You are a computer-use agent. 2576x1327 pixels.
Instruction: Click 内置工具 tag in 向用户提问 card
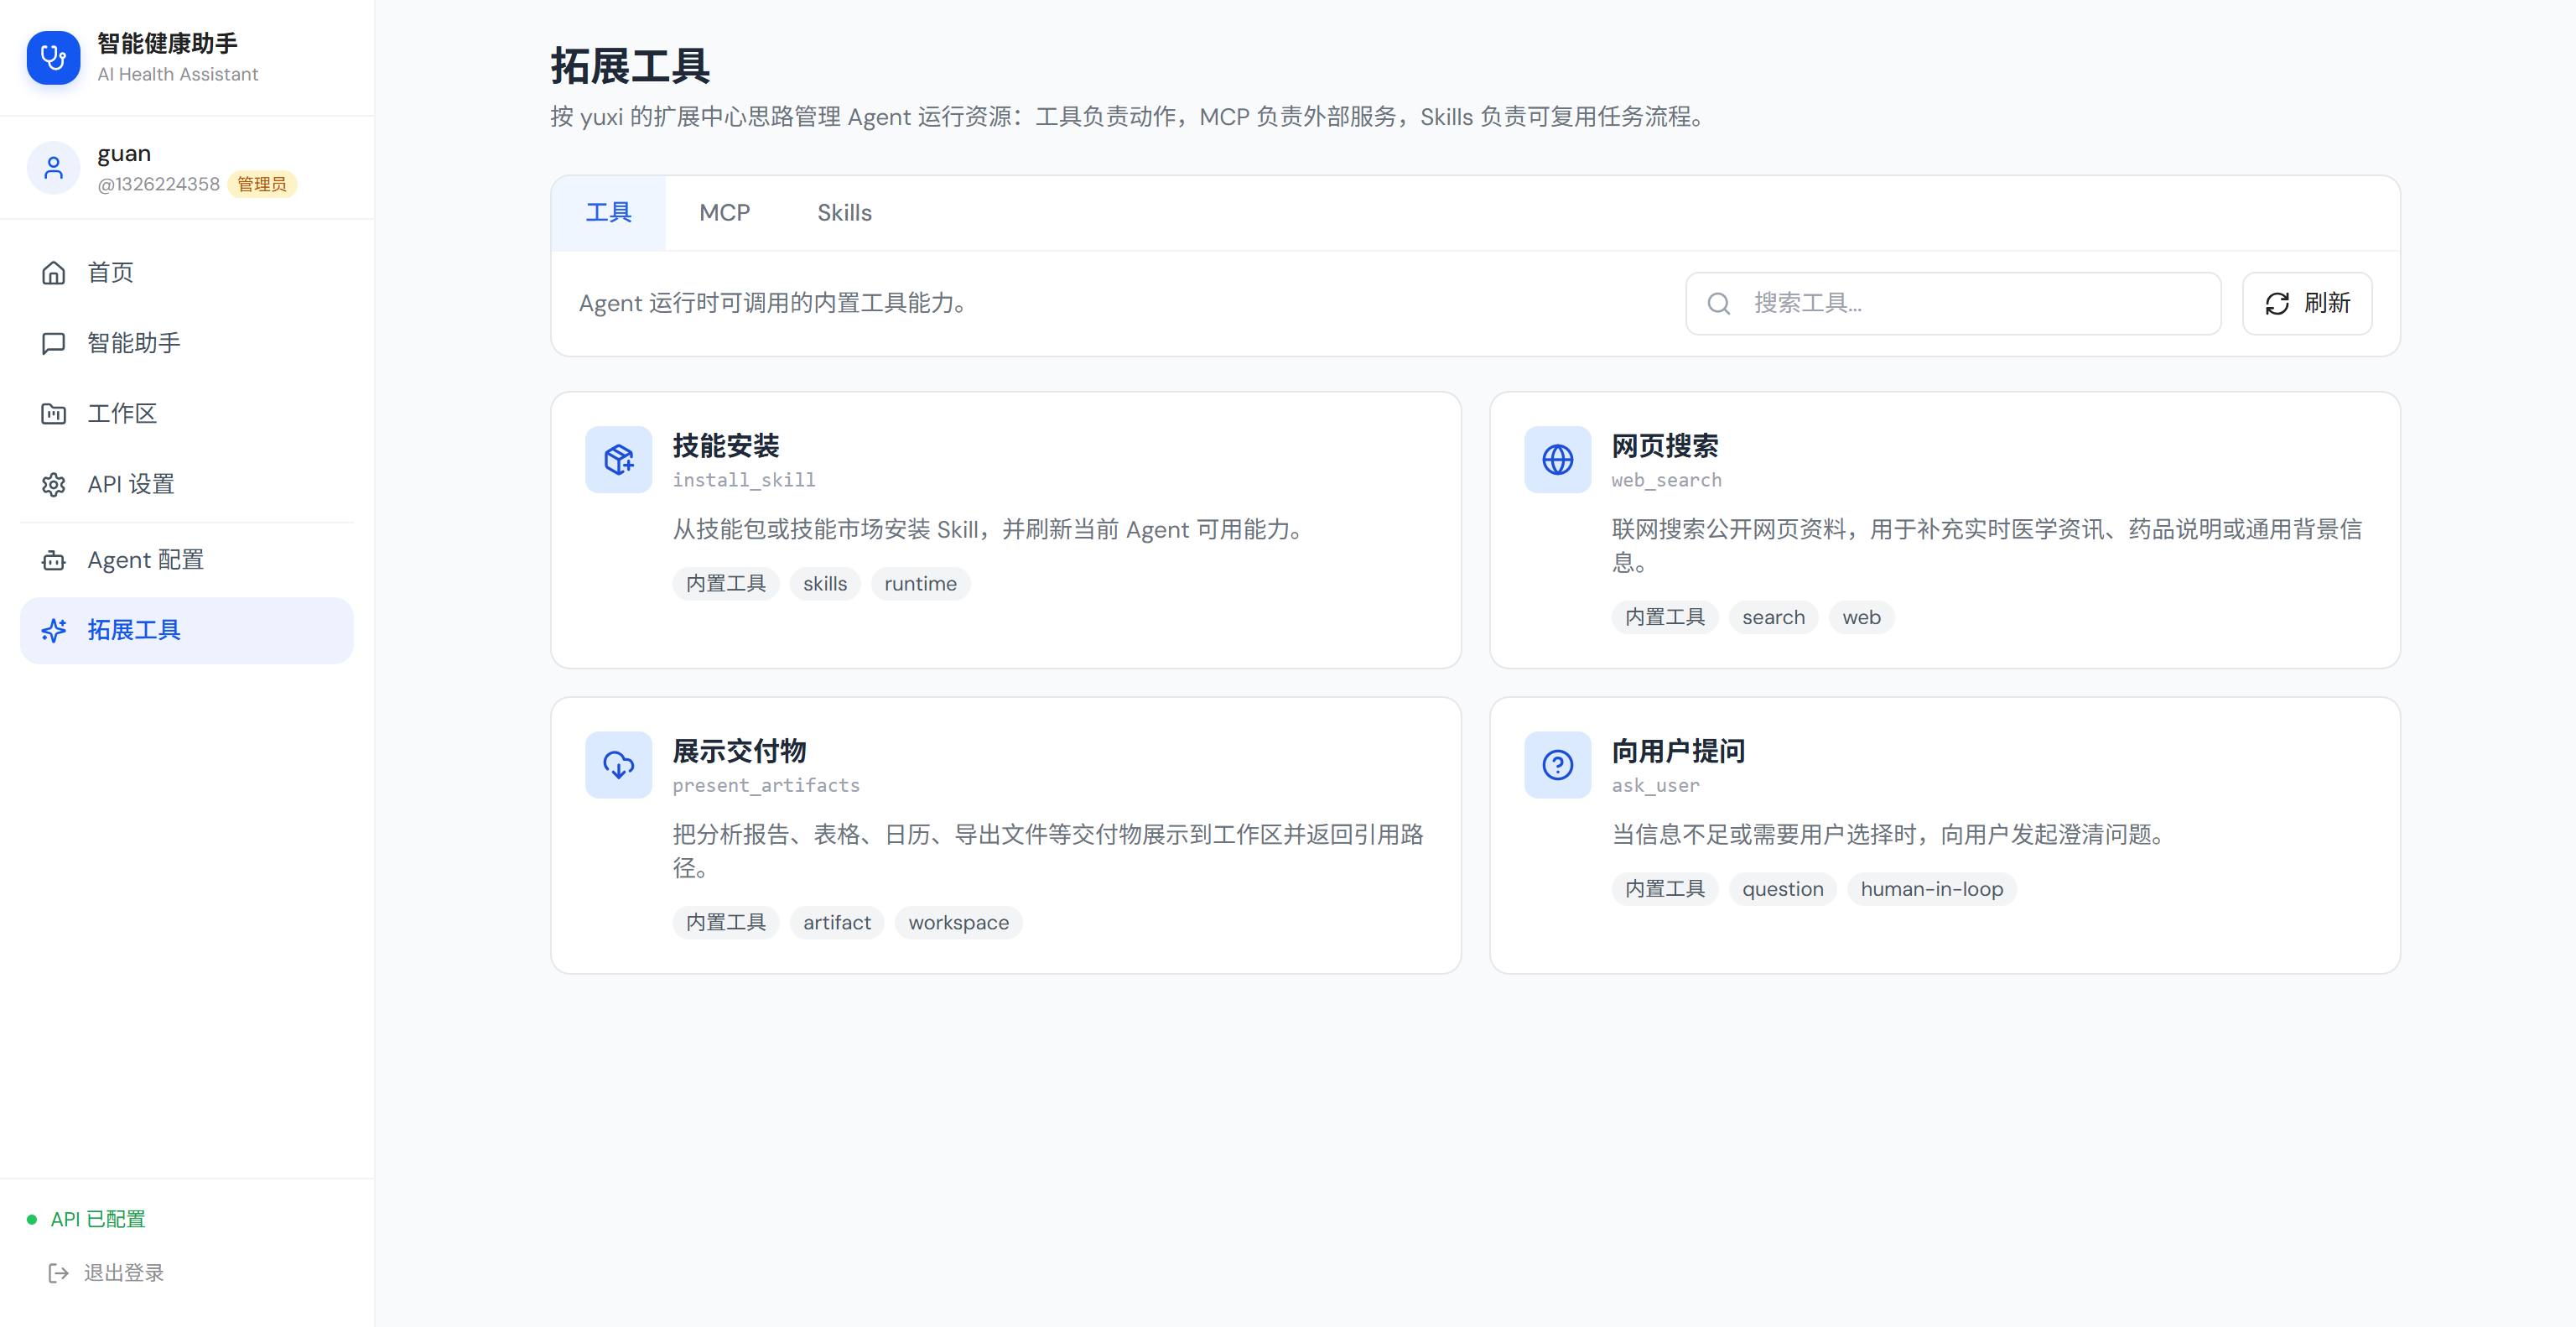tap(1664, 888)
